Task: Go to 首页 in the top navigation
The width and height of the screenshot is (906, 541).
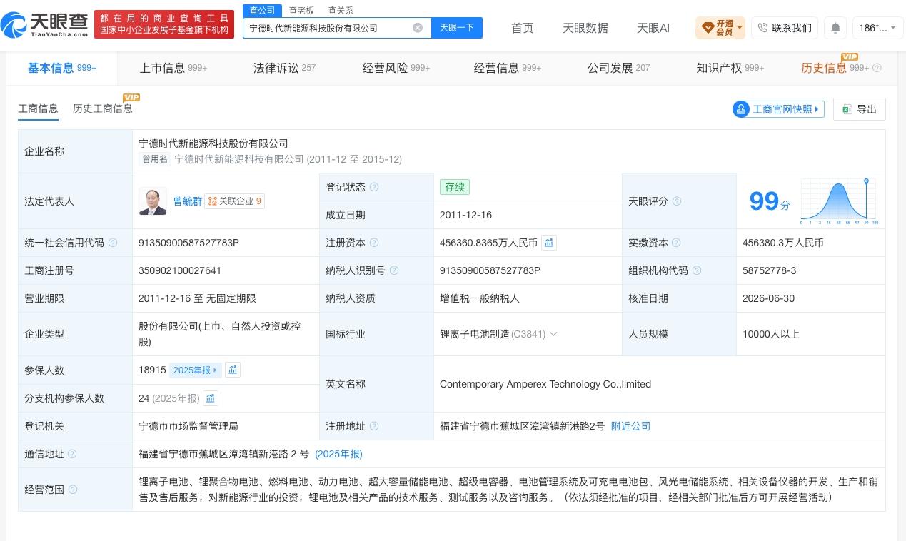Action: coord(523,28)
